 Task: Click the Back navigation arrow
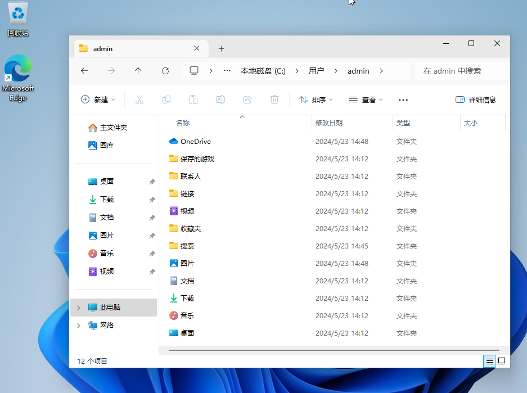[84, 71]
